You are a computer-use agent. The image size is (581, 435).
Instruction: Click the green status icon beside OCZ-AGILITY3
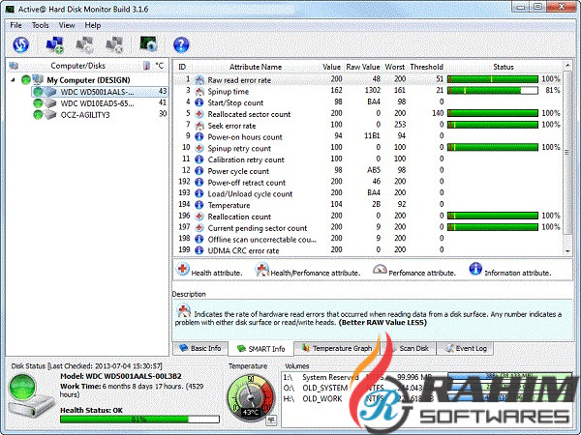click(38, 115)
